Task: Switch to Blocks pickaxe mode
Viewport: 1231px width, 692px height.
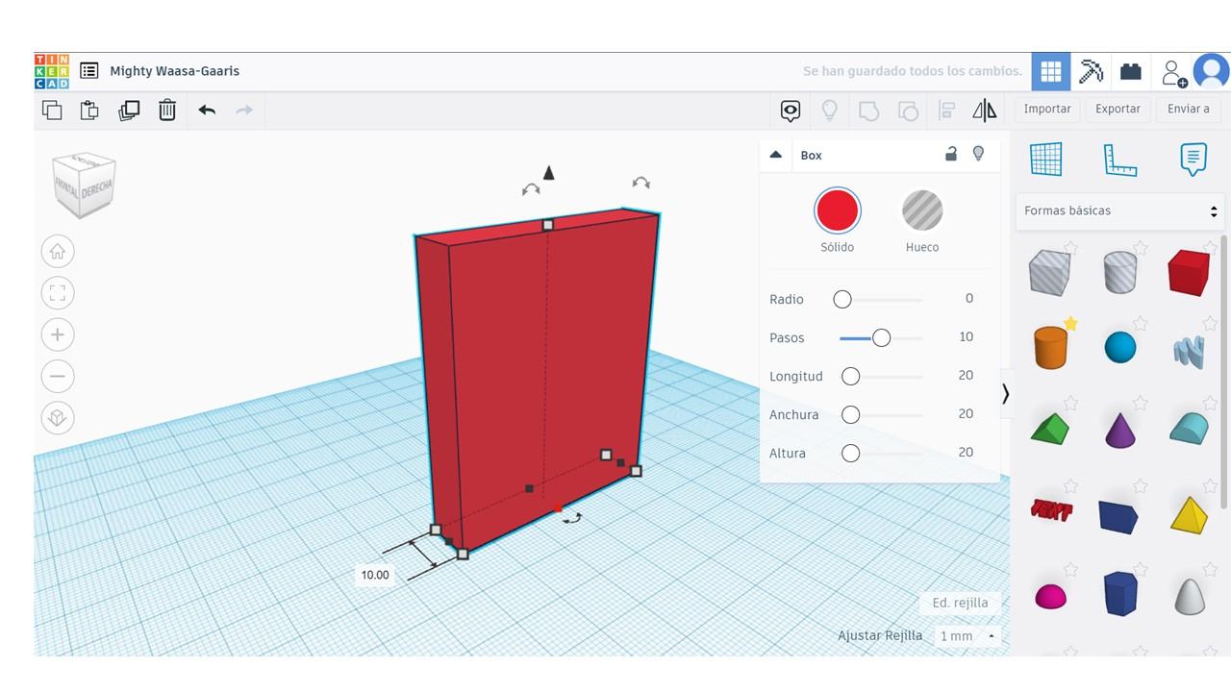Action: [1091, 71]
